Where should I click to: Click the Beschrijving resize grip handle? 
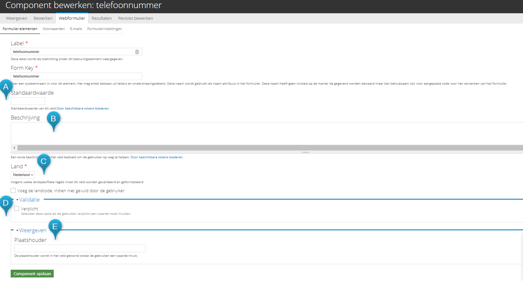(306, 152)
